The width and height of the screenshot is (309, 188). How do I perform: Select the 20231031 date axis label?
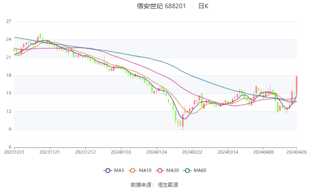tap(15, 152)
